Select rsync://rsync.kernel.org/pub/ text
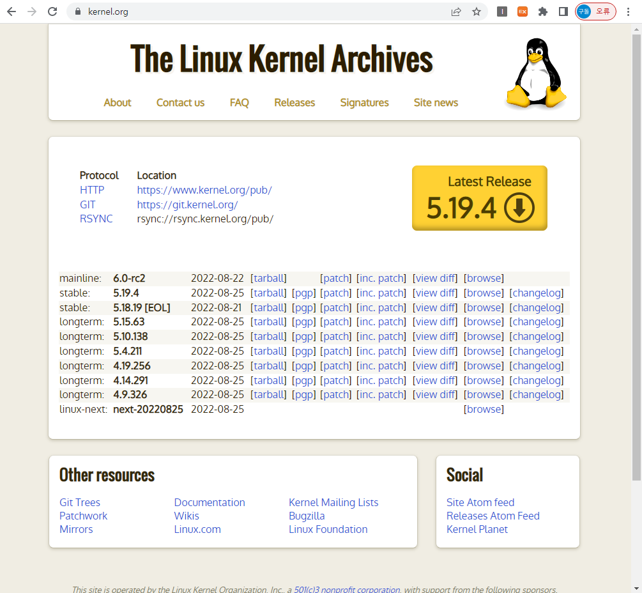This screenshot has width=642, height=593. 205,219
